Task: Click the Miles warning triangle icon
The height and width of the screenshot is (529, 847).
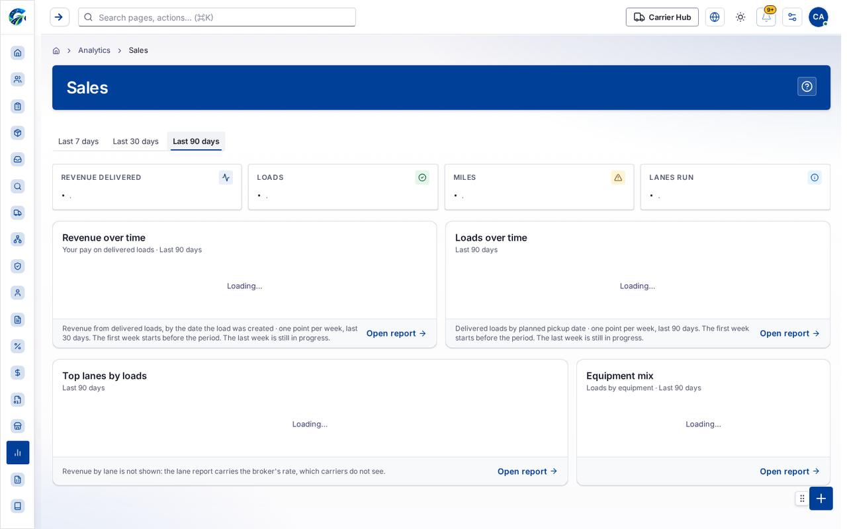Action: 618,177
